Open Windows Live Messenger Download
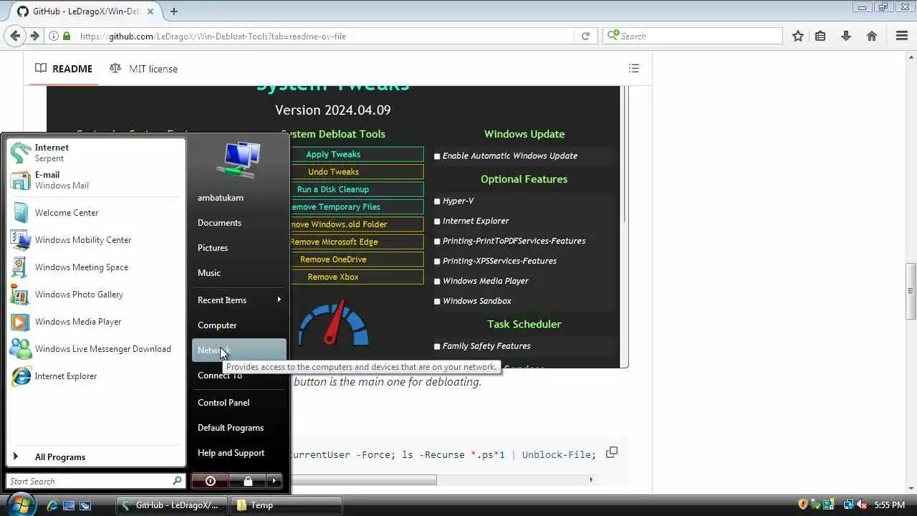 click(95, 349)
